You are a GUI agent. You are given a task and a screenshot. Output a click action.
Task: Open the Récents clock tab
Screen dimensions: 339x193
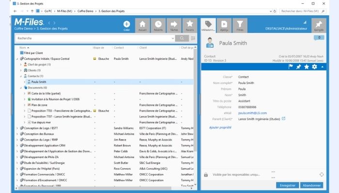158,26
